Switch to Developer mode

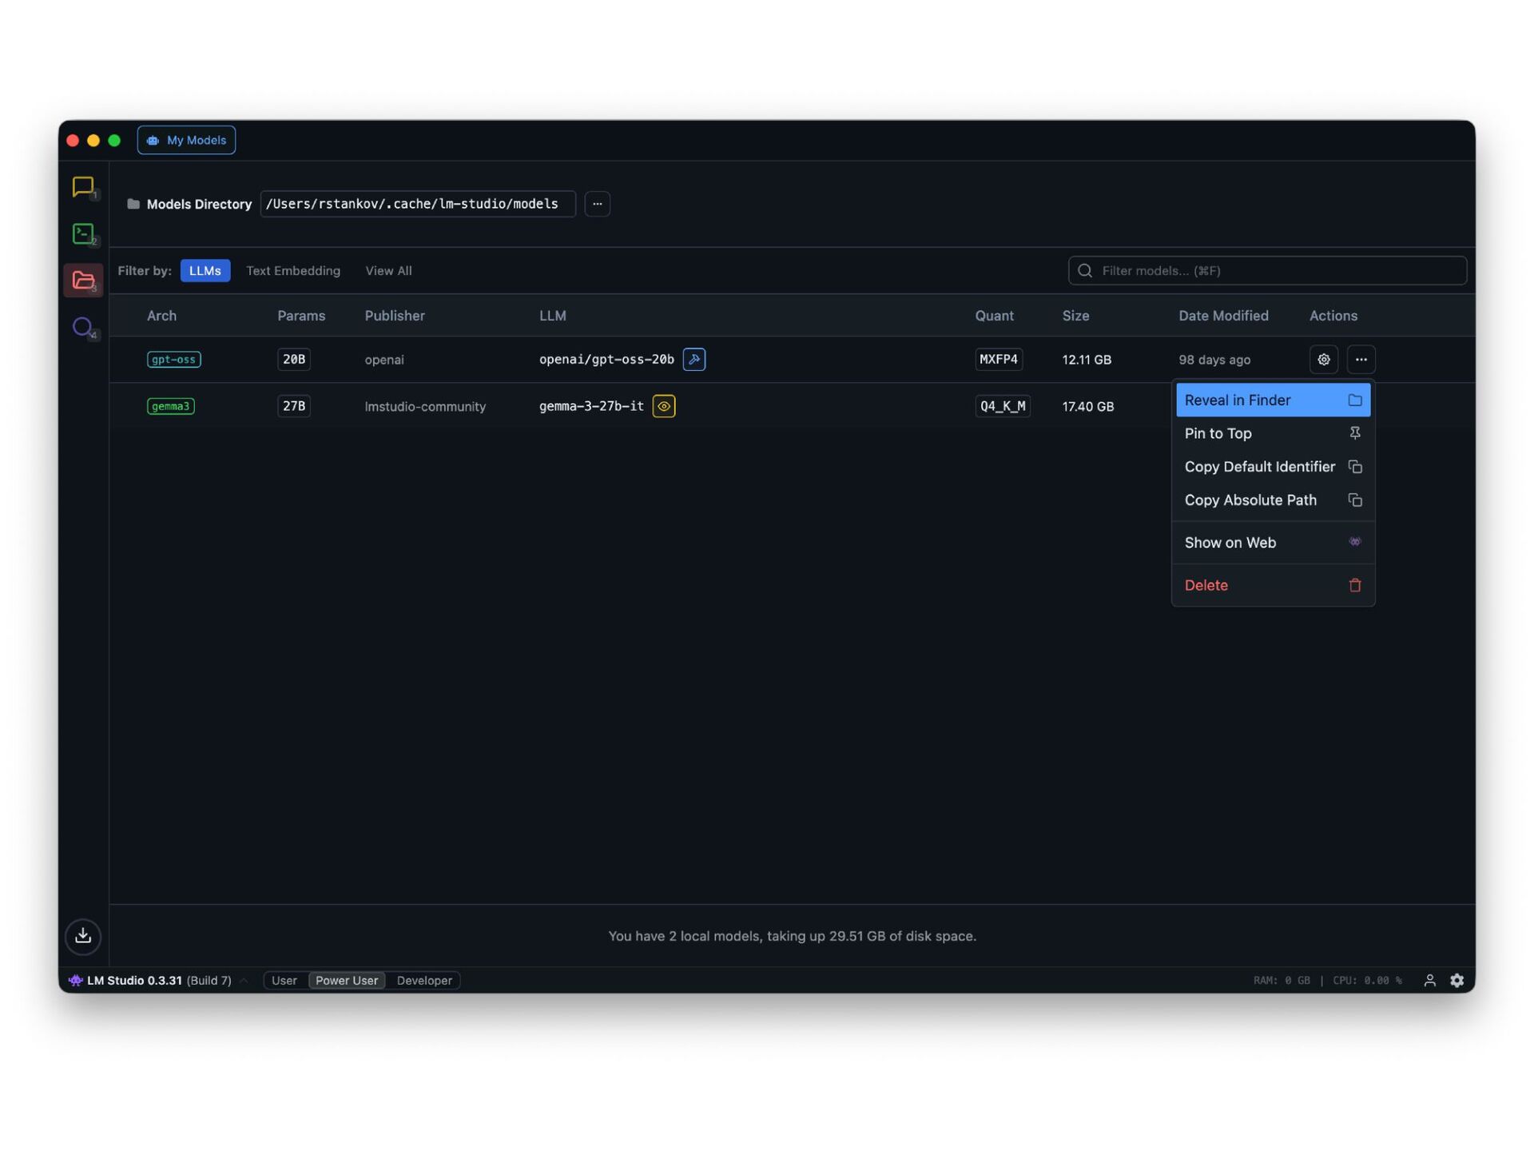(x=424, y=981)
